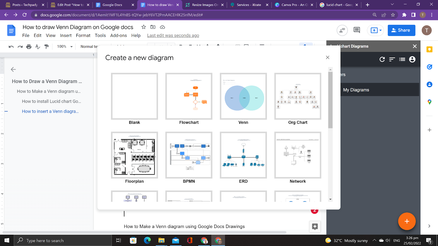This screenshot has height=246, width=438.
Task: Bookmark this page with the address bar star
Action: pos(393,15)
